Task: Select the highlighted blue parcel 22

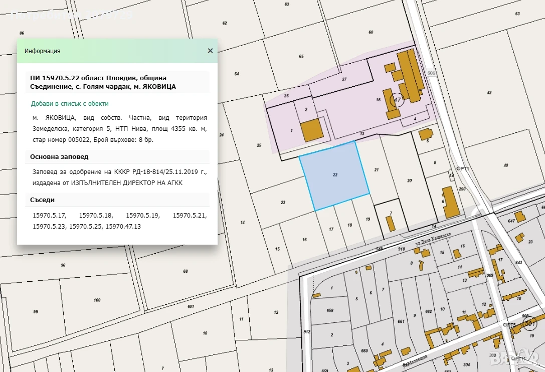Action: click(x=334, y=175)
